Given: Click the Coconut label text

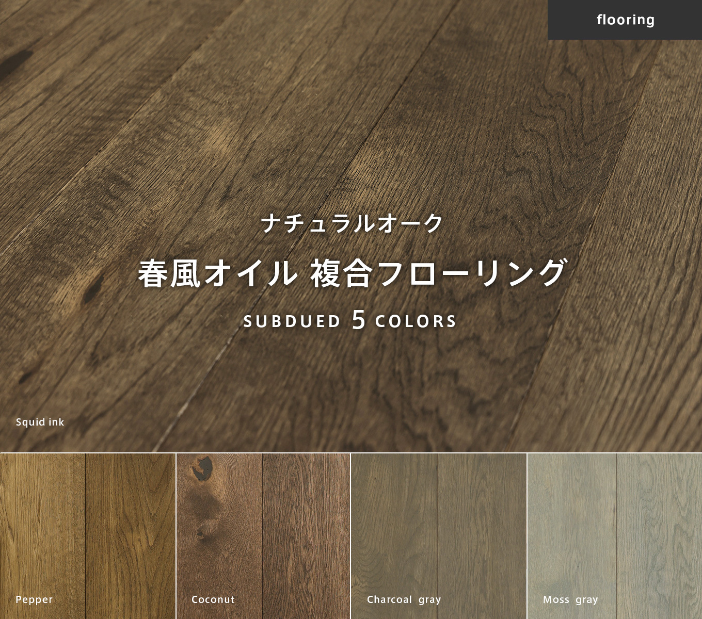Looking at the screenshot, I should coord(213,599).
